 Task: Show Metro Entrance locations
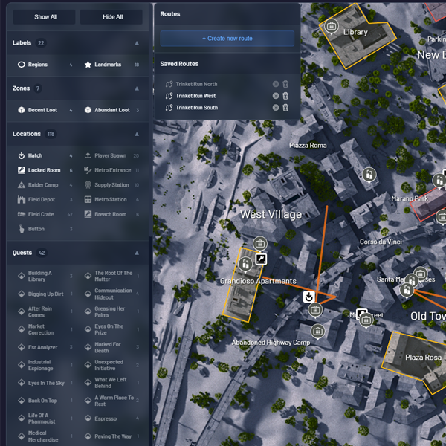point(111,170)
